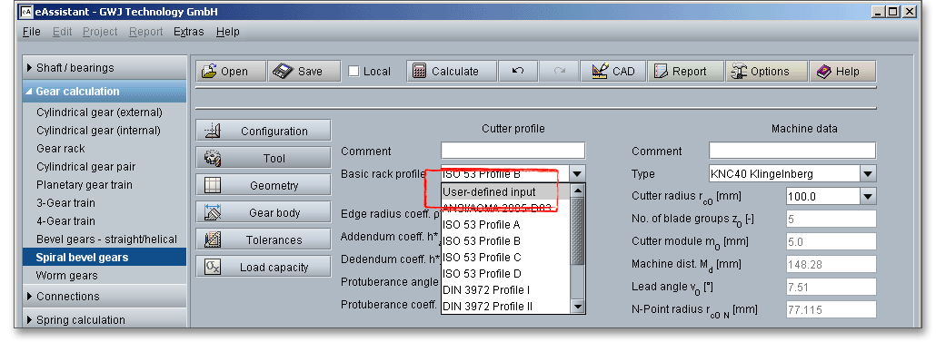This screenshot has height=342, width=936.
Task: Open the File menu
Action: [x=32, y=32]
